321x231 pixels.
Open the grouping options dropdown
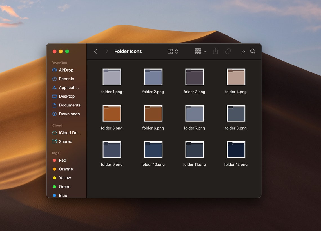pos(200,51)
